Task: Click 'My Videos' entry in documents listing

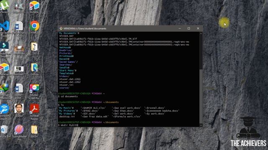Action: point(67,114)
